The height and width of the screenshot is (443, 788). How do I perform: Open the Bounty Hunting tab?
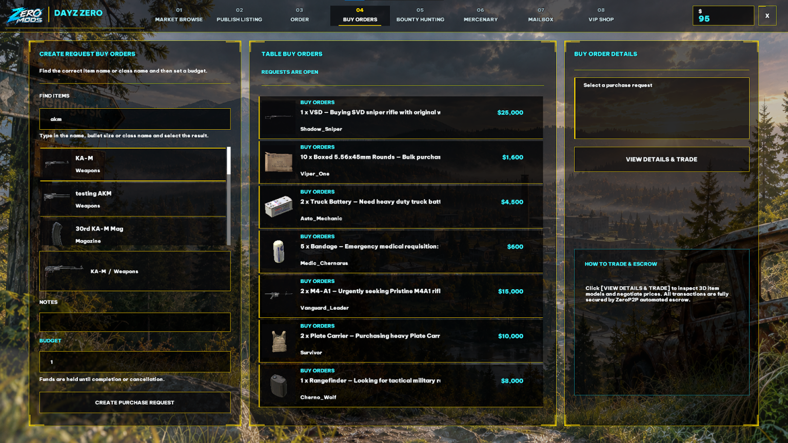click(x=420, y=15)
